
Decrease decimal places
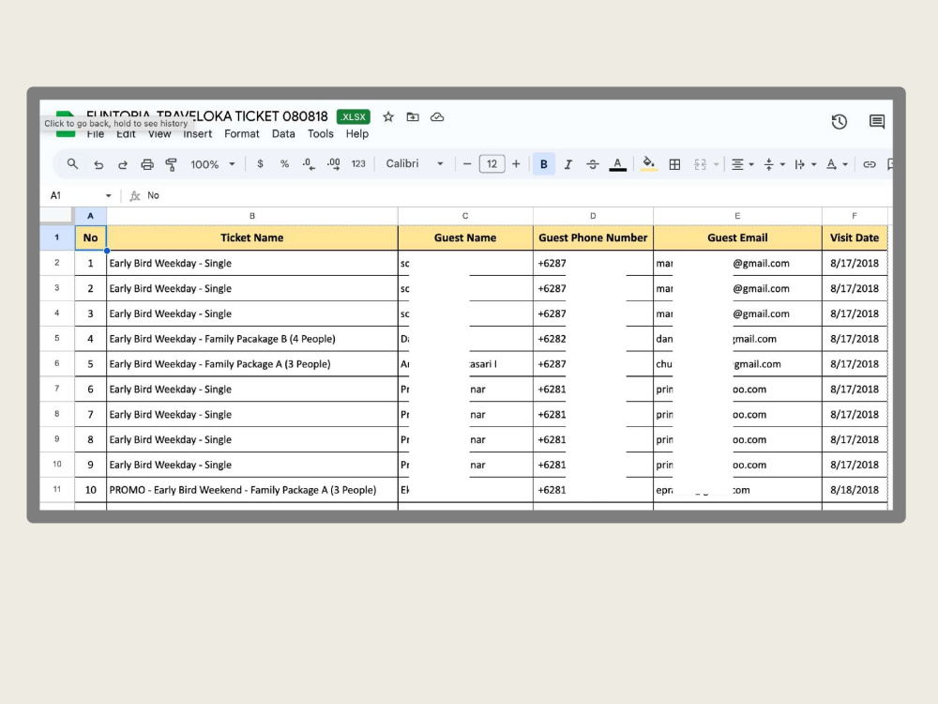coord(309,164)
